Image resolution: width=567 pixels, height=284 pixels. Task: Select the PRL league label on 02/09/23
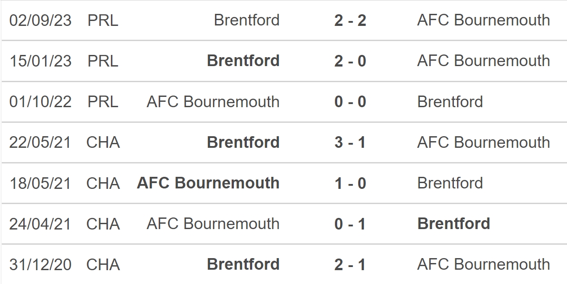tap(103, 20)
